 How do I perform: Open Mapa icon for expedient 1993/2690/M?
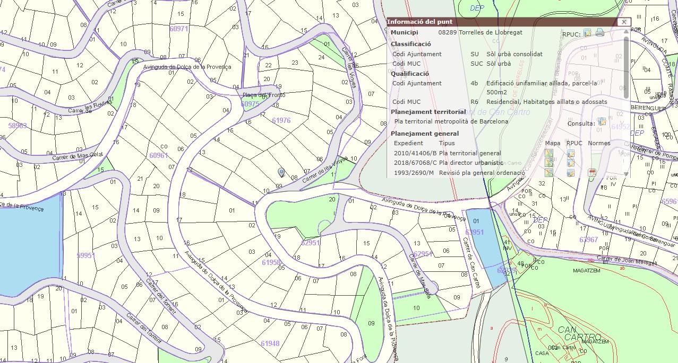pyautogui.click(x=549, y=173)
